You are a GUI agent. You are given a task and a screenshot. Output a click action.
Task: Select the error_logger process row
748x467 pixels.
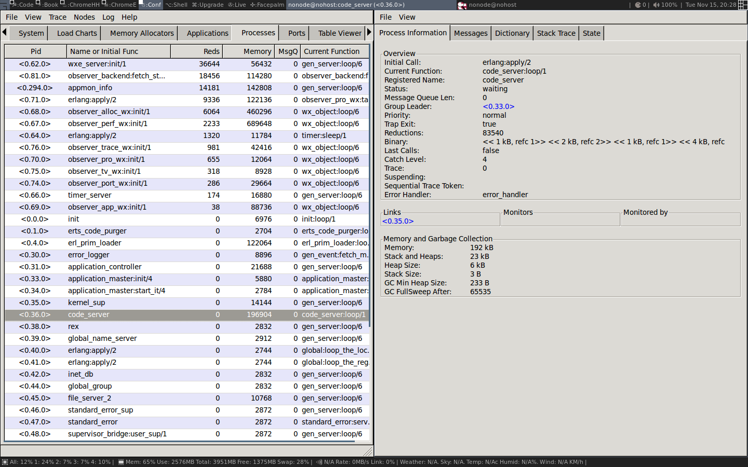187,255
